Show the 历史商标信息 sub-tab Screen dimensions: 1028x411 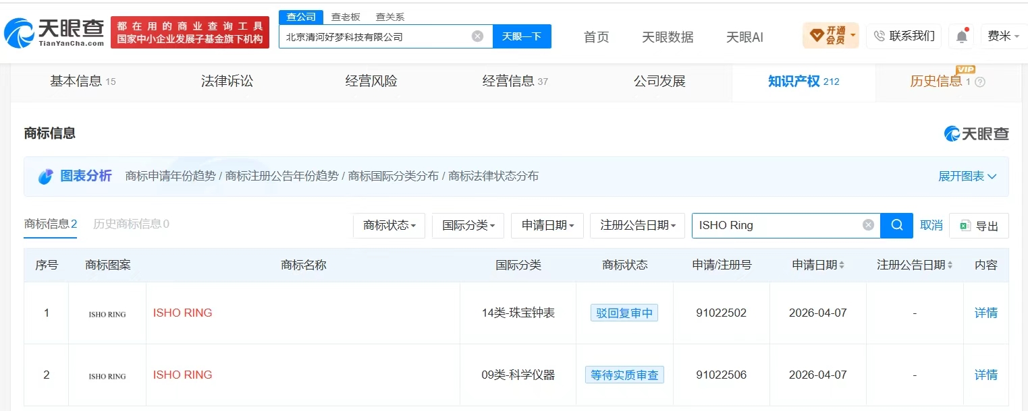pyautogui.click(x=131, y=224)
